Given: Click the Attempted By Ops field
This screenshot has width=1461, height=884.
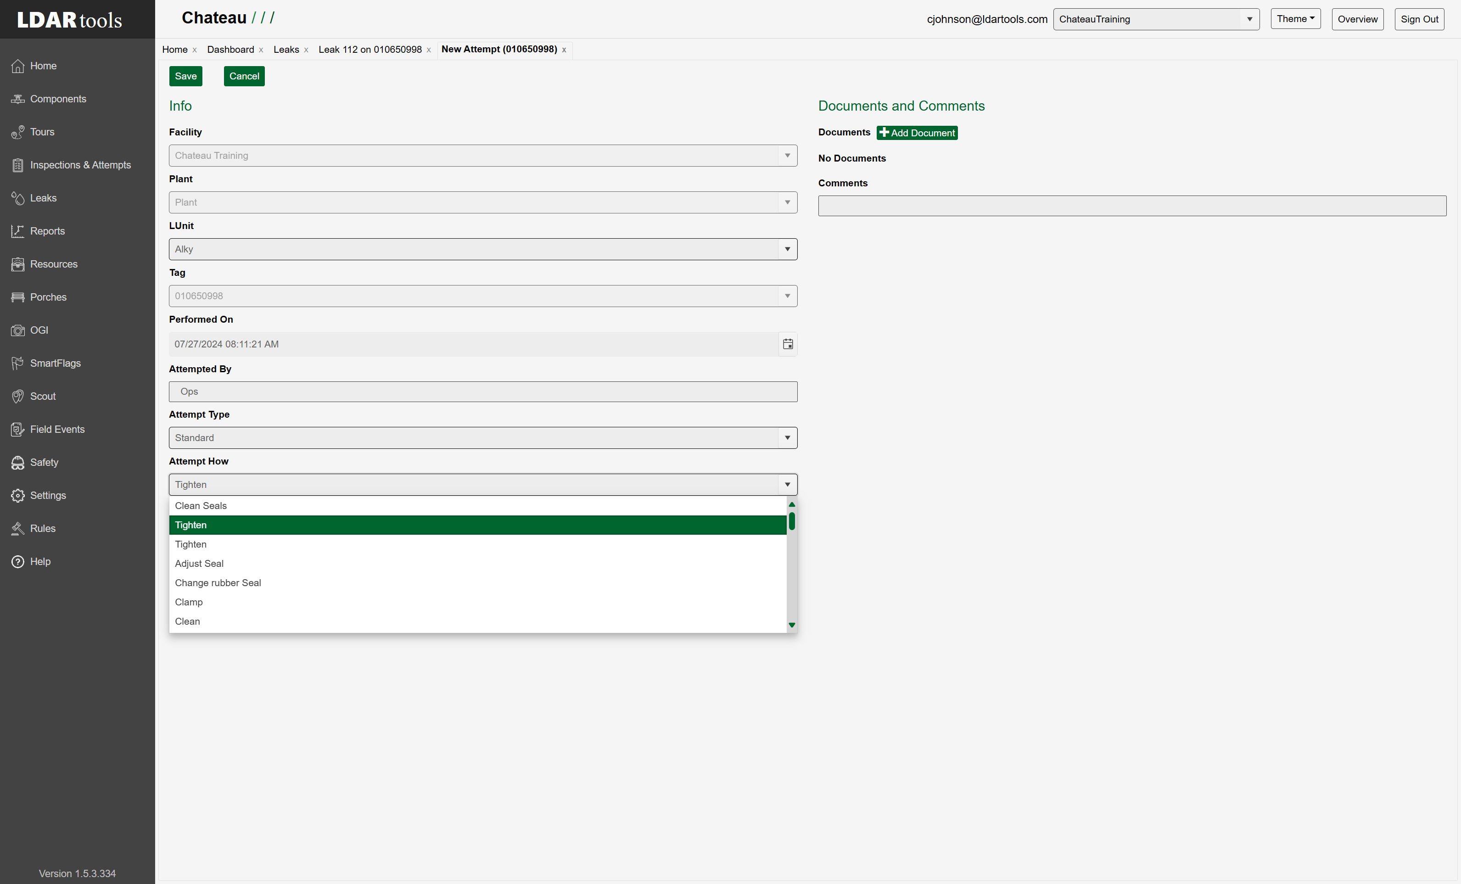Looking at the screenshot, I should (483, 392).
